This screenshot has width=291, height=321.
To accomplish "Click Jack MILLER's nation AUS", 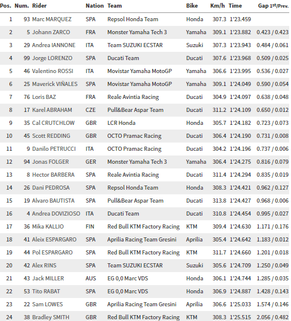I will (x=91, y=279).
